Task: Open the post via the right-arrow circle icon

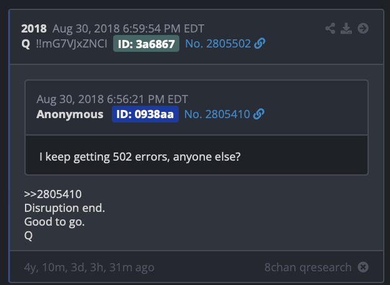Action: coord(363,28)
